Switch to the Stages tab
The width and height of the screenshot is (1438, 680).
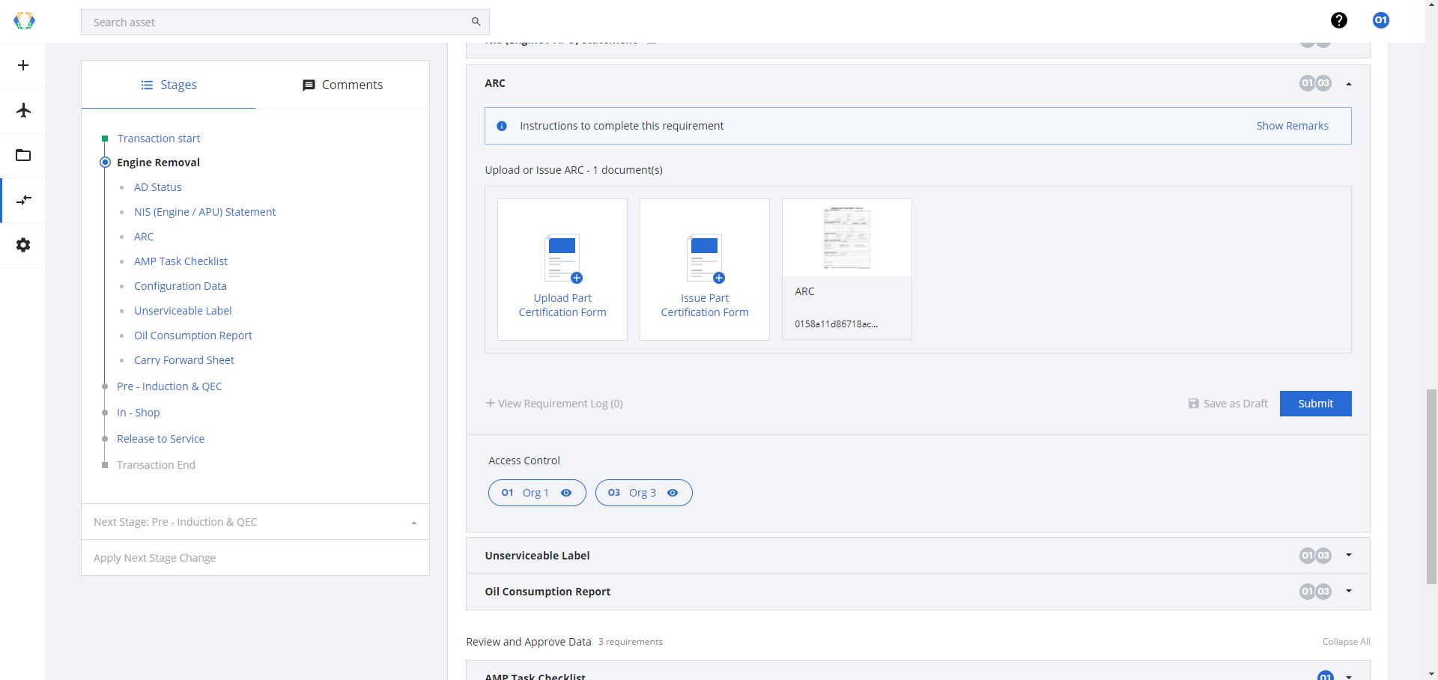pyautogui.click(x=169, y=85)
